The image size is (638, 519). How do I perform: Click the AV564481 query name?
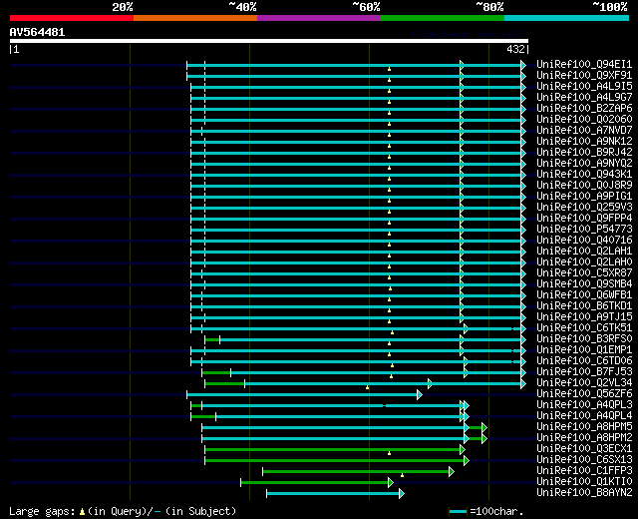pos(38,33)
